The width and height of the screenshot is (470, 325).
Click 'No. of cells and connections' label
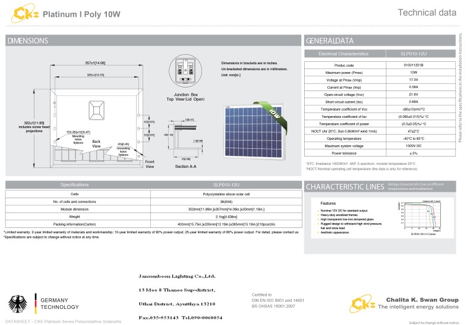point(74,202)
